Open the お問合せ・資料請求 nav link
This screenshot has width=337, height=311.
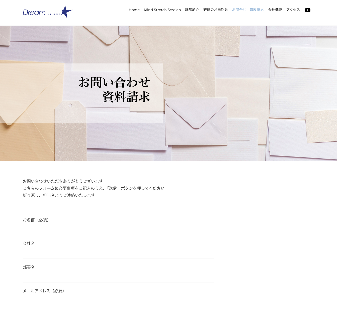coord(248,10)
